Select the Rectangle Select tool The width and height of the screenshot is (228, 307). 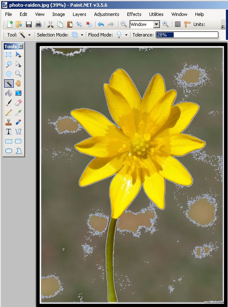[9, 55]
